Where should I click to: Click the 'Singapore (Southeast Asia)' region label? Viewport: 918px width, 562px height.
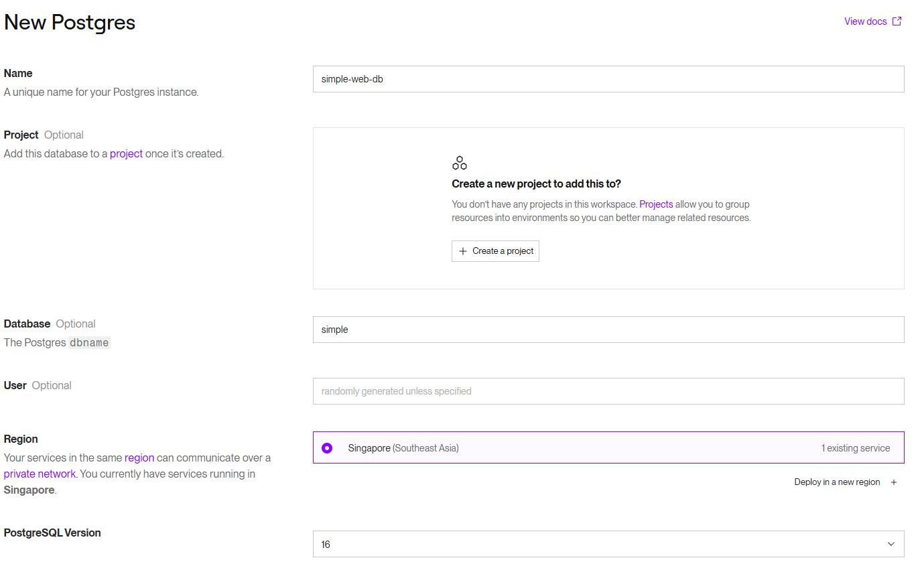click(403, 448)
